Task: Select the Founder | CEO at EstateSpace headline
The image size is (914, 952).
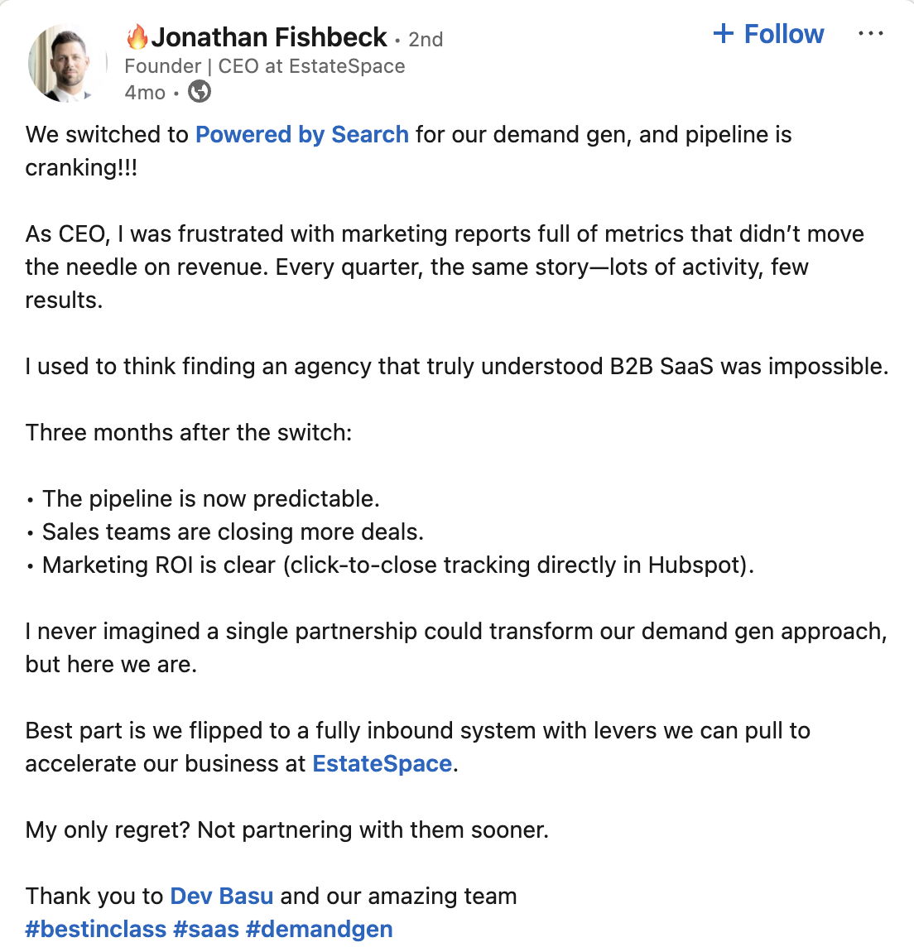Action: tap(265, 65)
